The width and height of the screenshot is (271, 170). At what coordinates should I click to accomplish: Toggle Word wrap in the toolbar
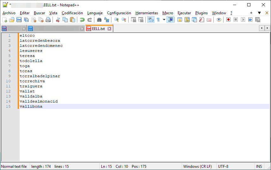[x=151, y=20]
